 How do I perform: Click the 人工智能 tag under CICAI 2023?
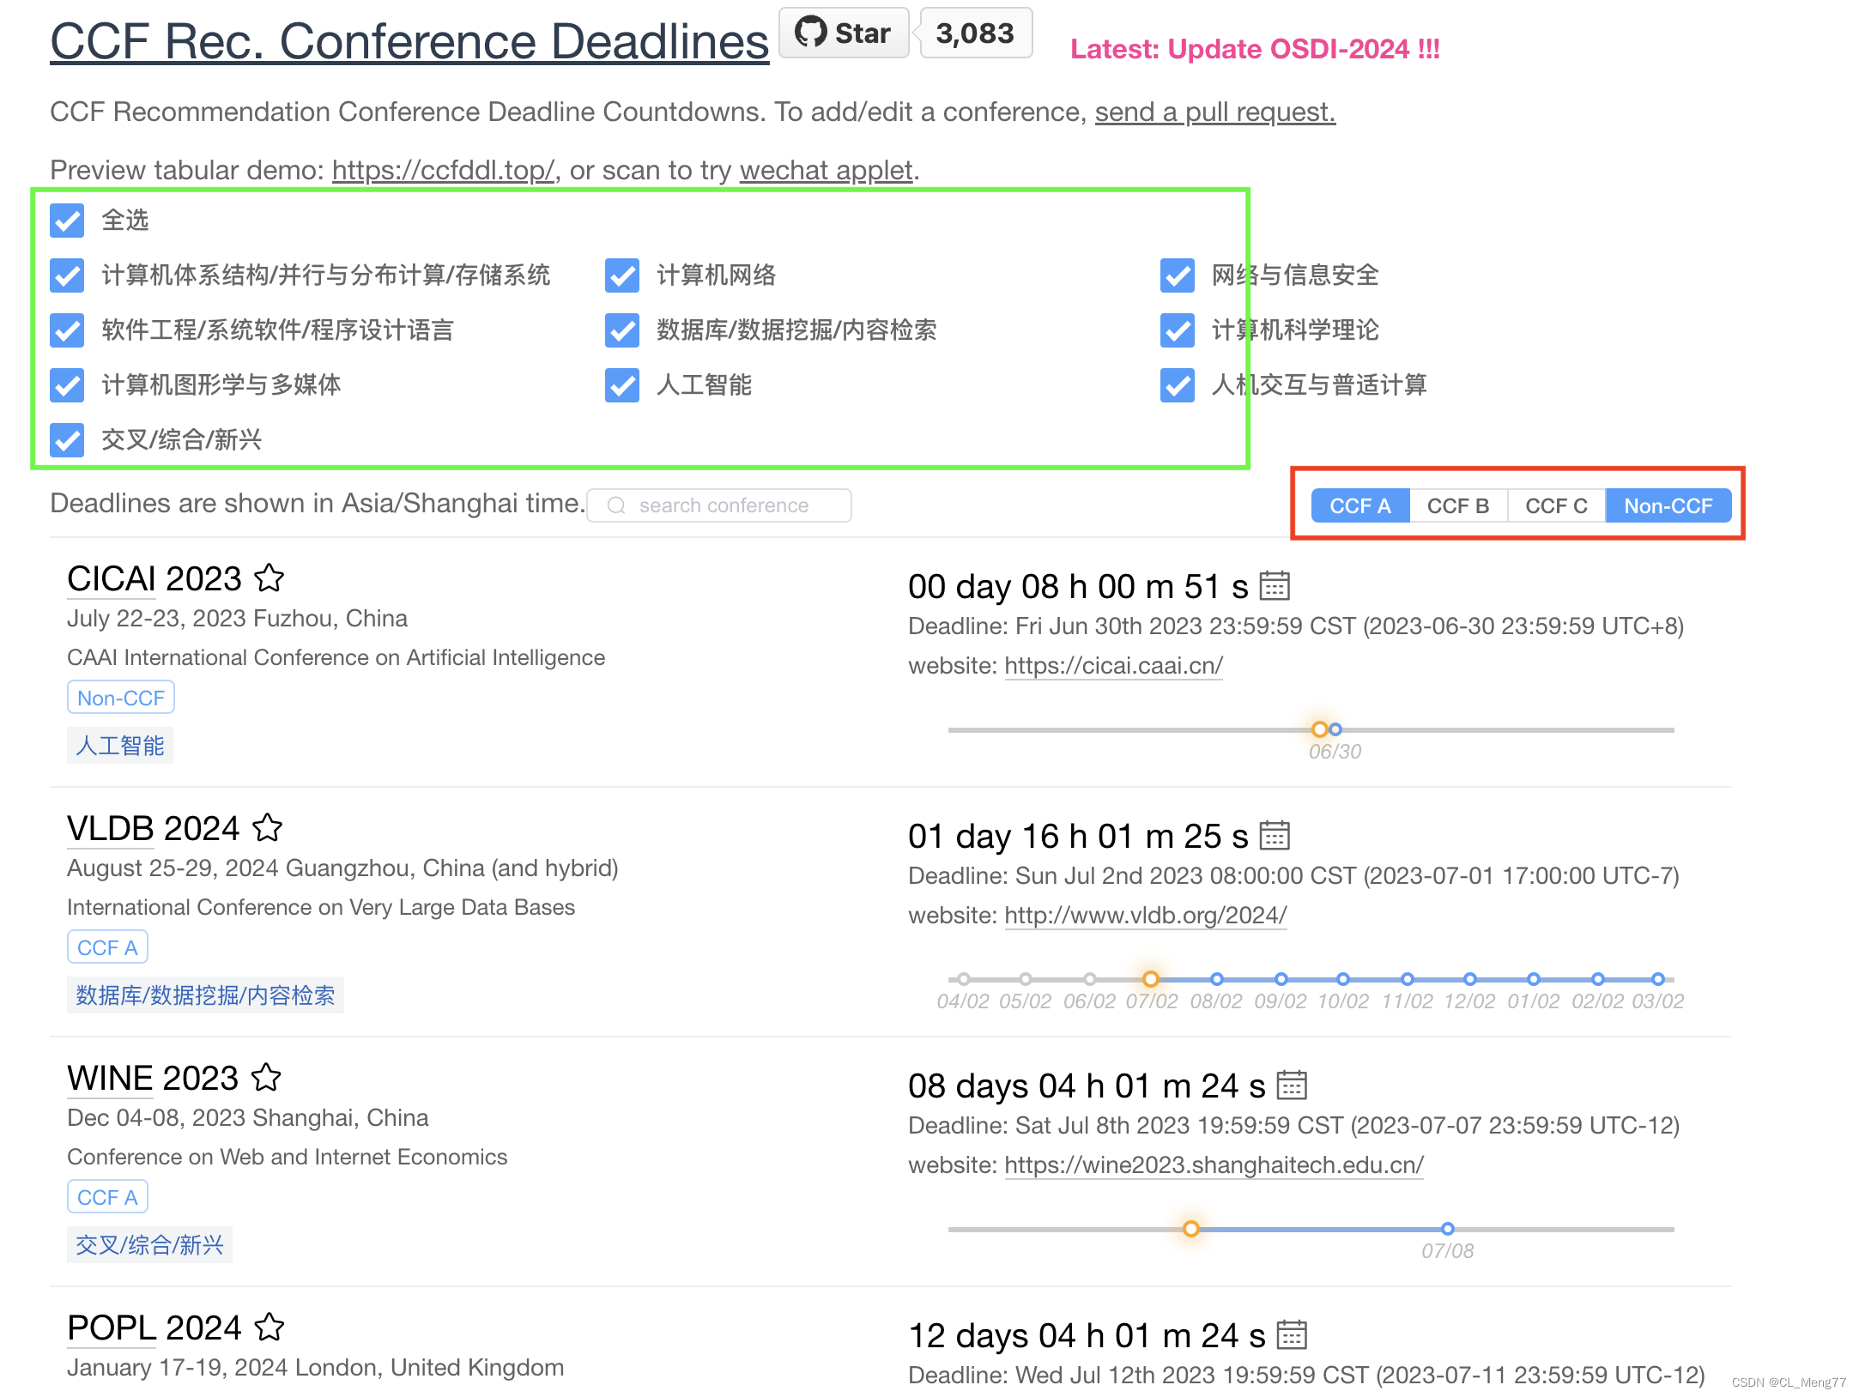120,745
